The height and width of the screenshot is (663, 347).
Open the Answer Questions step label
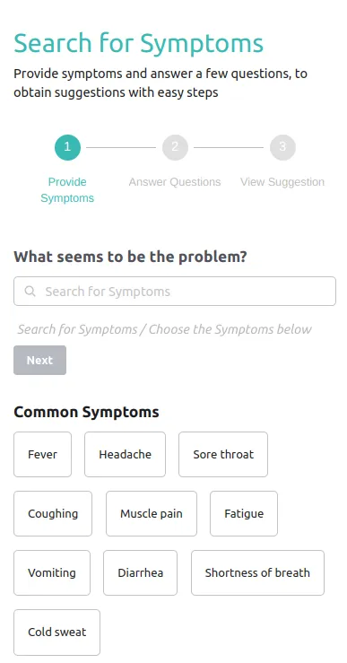175,182
